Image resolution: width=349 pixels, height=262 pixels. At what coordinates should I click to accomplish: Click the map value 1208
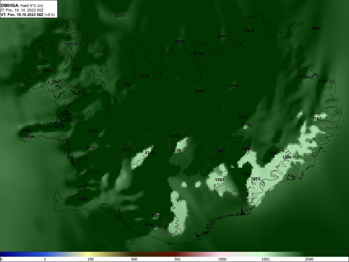pos(287,157)
